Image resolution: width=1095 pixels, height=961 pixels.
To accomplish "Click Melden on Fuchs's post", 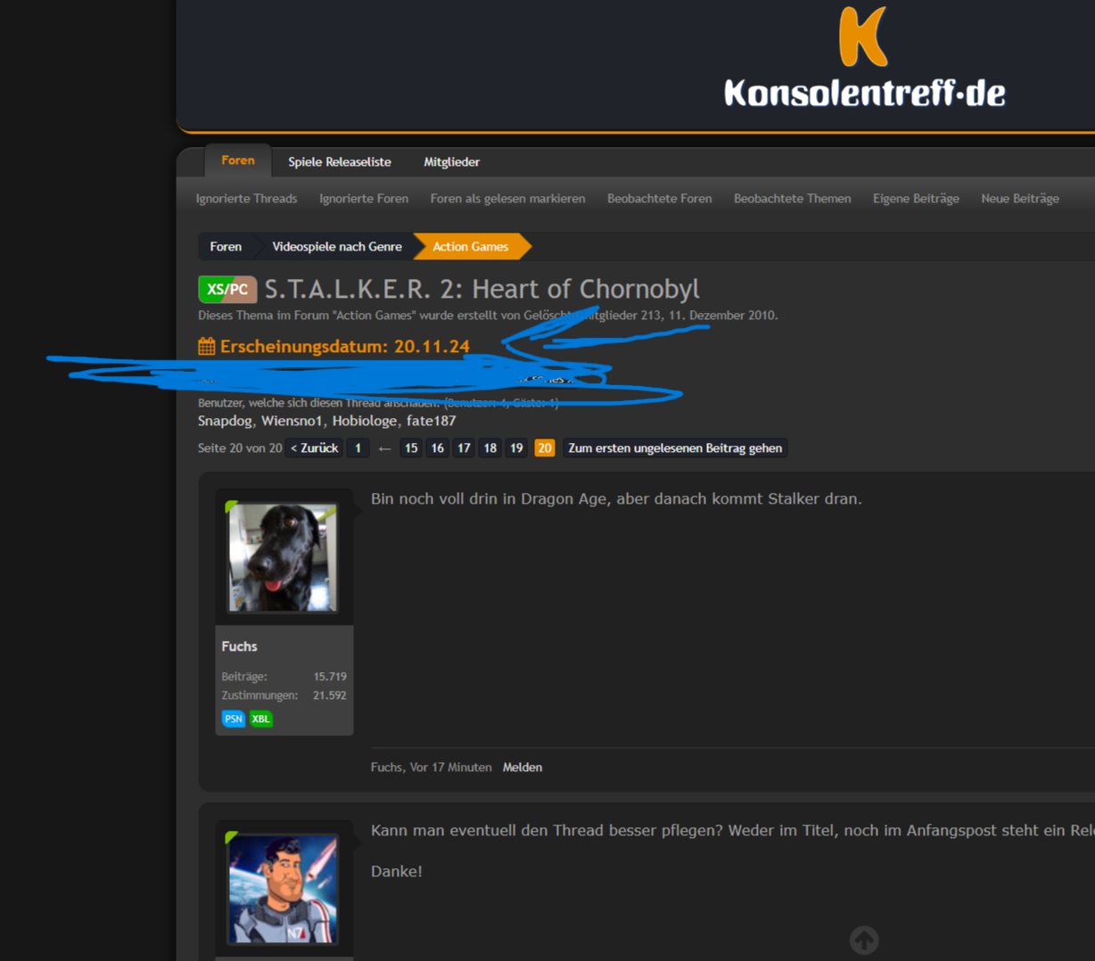I will (x=523, y=767).
